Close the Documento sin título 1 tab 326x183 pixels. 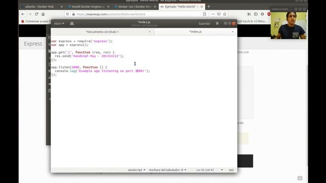149,32
